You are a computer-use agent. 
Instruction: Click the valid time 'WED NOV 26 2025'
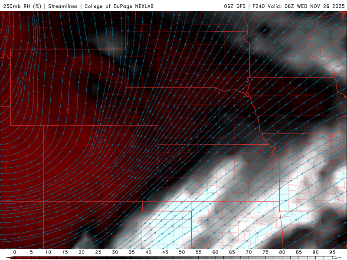pos(321,6)
